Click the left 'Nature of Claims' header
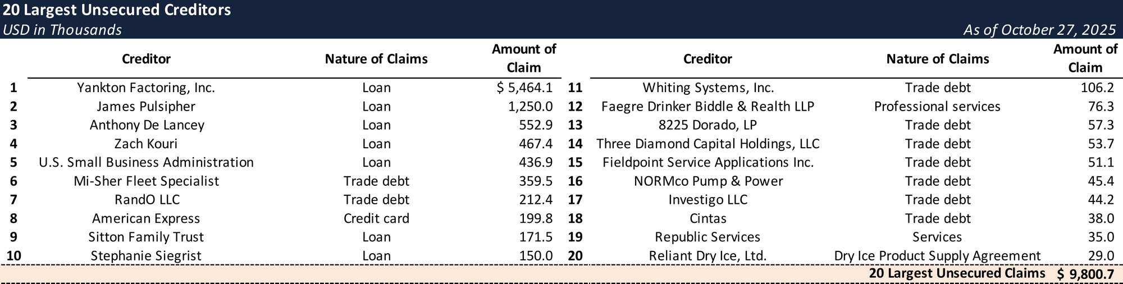The width and height of the screenshot is (1123, 284). click(x=376, y=59)
